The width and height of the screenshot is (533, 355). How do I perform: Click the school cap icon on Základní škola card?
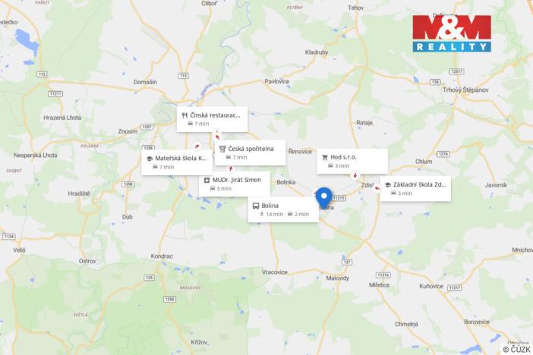pyautogui.click(x=387, y=185)
